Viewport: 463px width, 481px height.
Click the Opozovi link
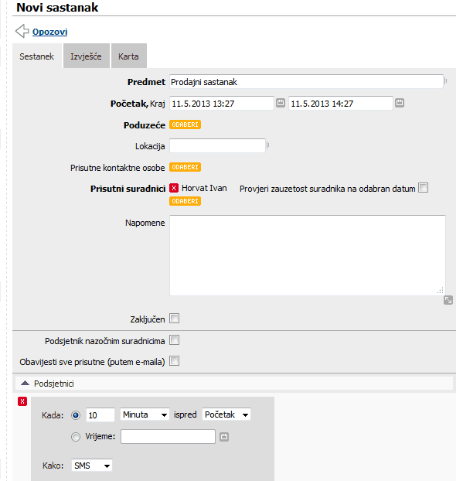50,32
